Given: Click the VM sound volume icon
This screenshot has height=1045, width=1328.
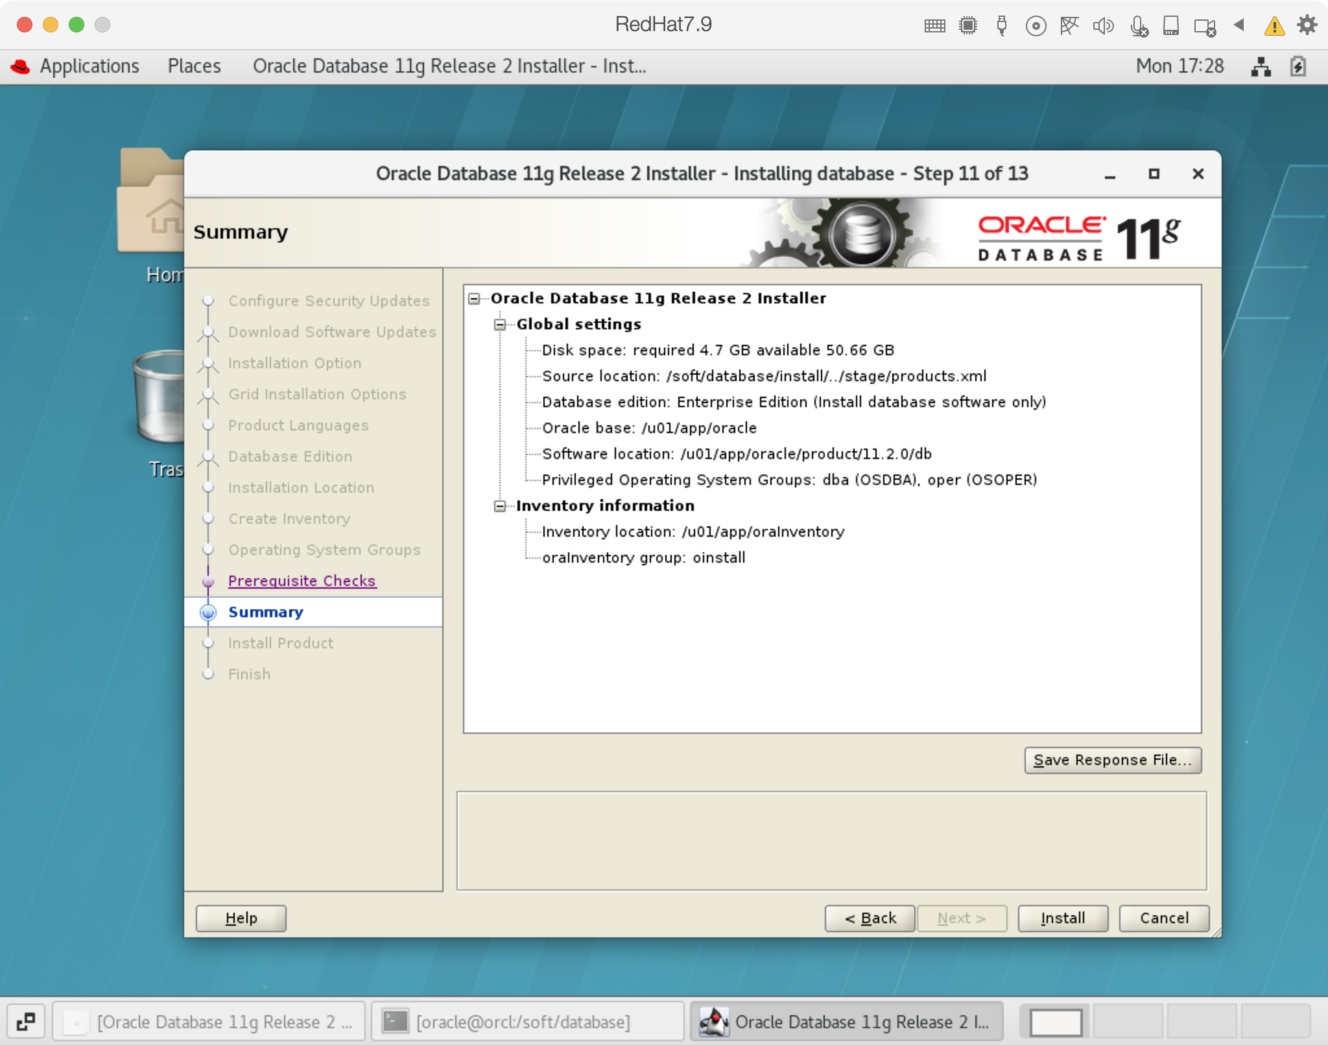Looking at the screenshot, I should tap(1102, 26).
